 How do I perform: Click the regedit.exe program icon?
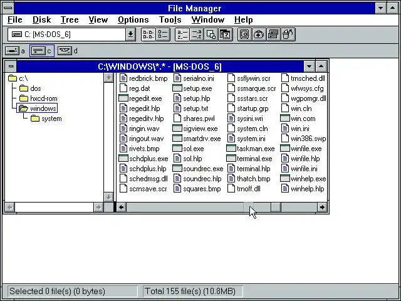click(123, 98)
